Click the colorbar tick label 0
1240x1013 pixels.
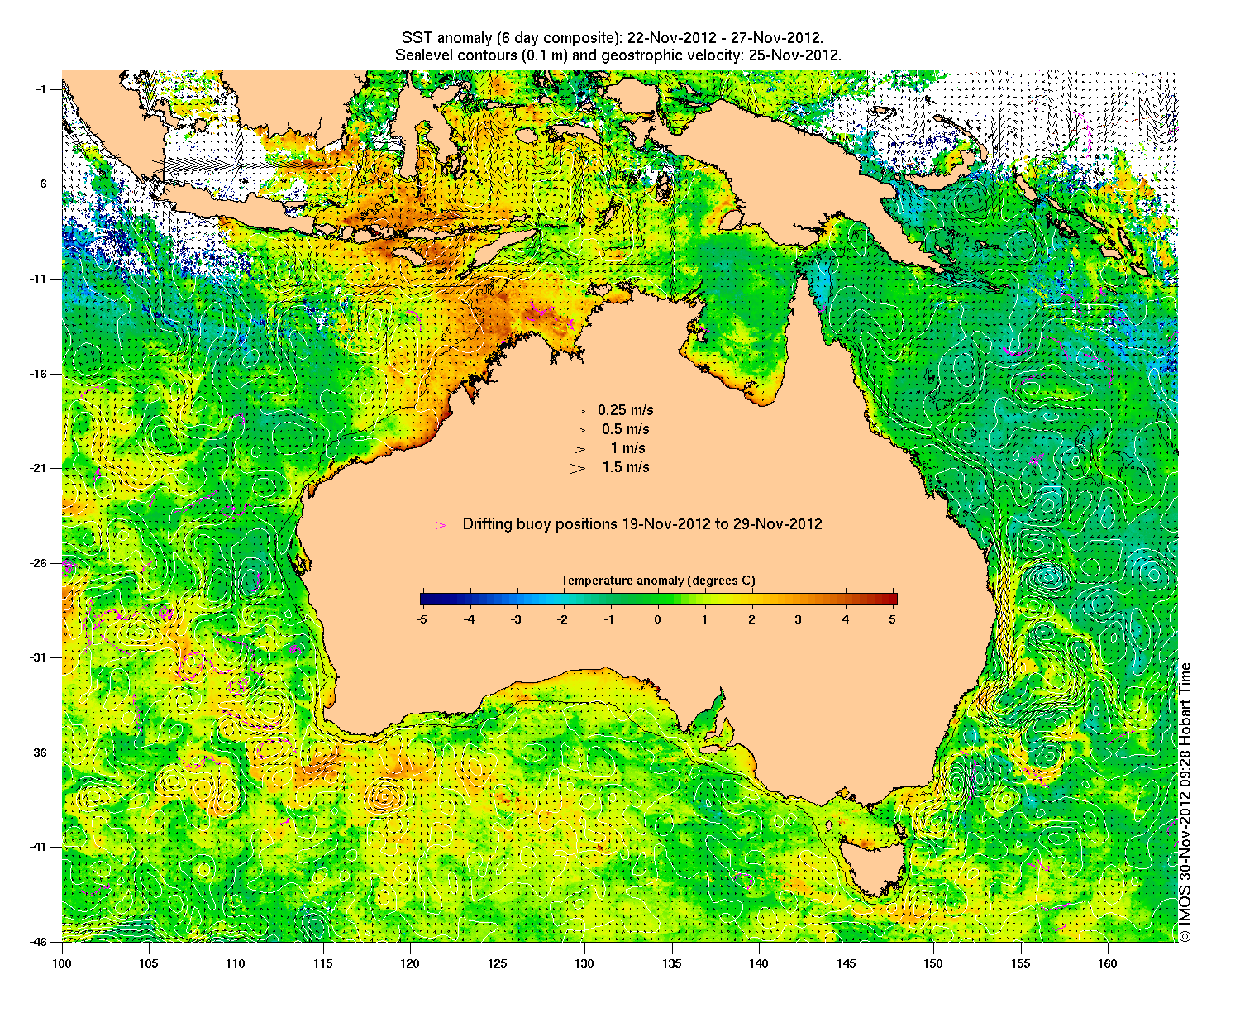658,619
